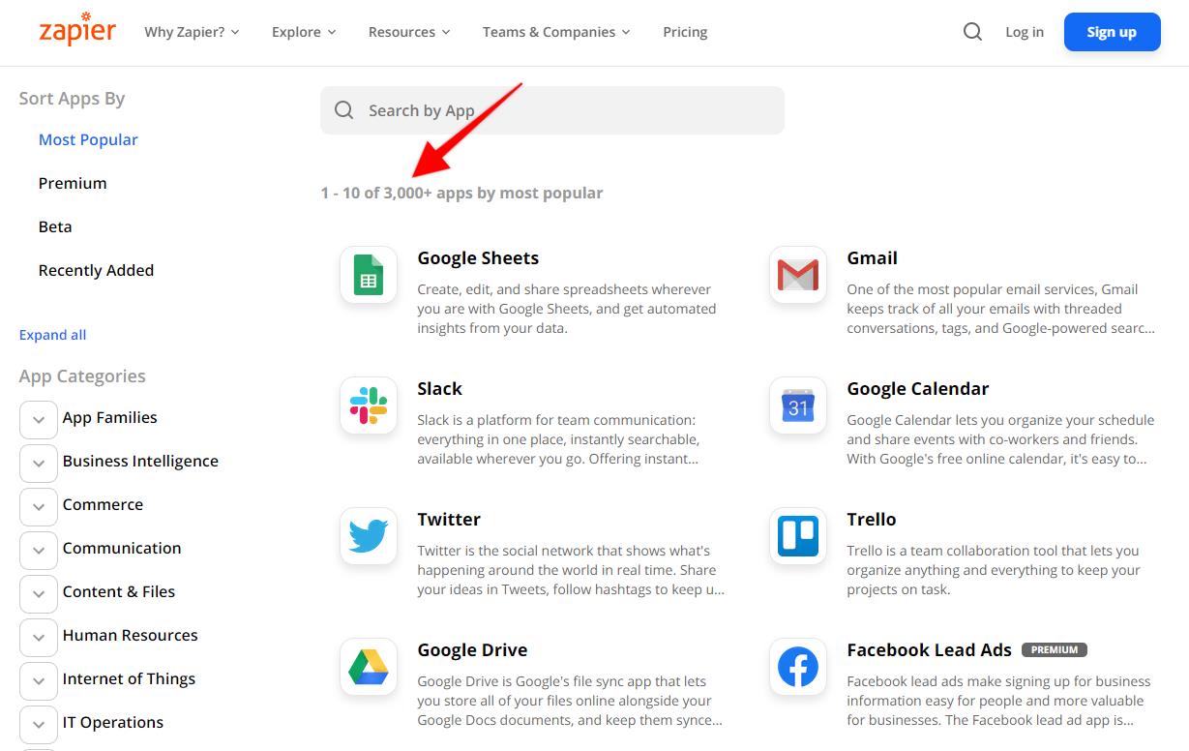The width and height of the screenshot is (1189, 751).
Task: Open the Teams & Companies menu
Action: [x=556, y=32]
